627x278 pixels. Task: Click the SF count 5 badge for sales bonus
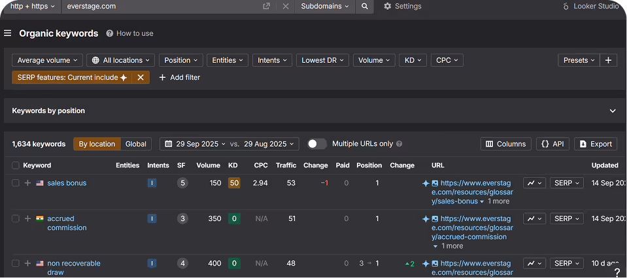pos(183,183)
